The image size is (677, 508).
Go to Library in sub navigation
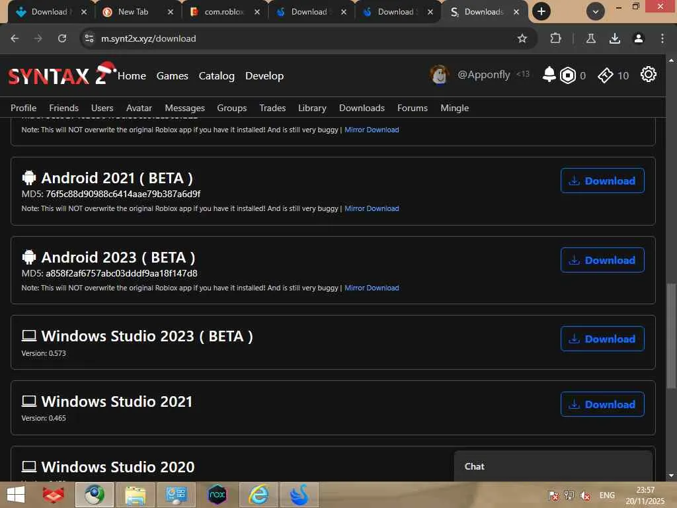point(312,108)
